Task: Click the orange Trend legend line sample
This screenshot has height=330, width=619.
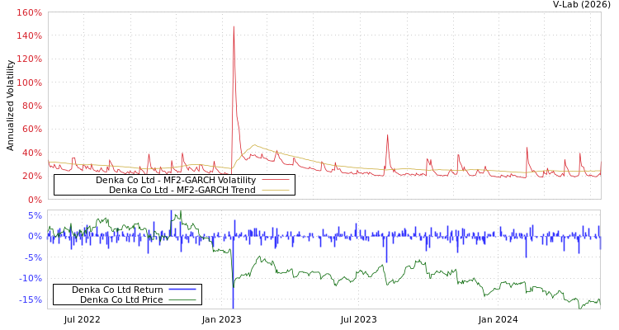Action: pyautogui.click(x=276, y=190)
